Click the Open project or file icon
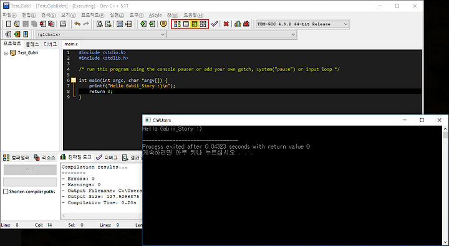Image resolution: width=449 pixels, height=246 pixels. (17, 24)
